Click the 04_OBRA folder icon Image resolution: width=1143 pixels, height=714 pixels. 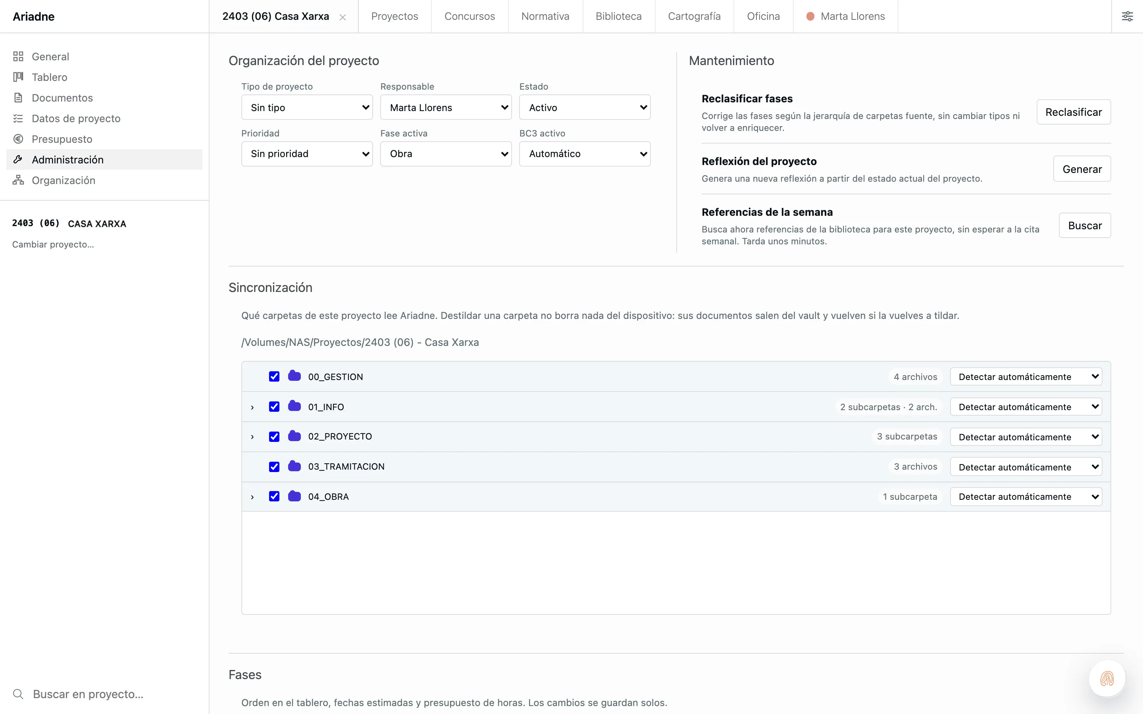coord(294,496)
